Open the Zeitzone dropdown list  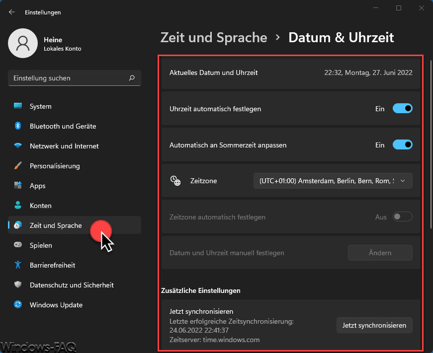[x=333, y=181]
